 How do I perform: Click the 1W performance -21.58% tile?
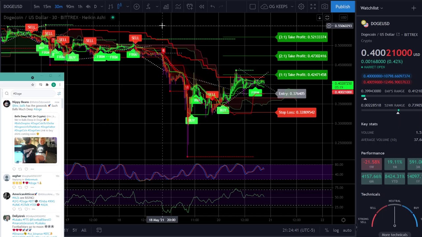point(372,164)
